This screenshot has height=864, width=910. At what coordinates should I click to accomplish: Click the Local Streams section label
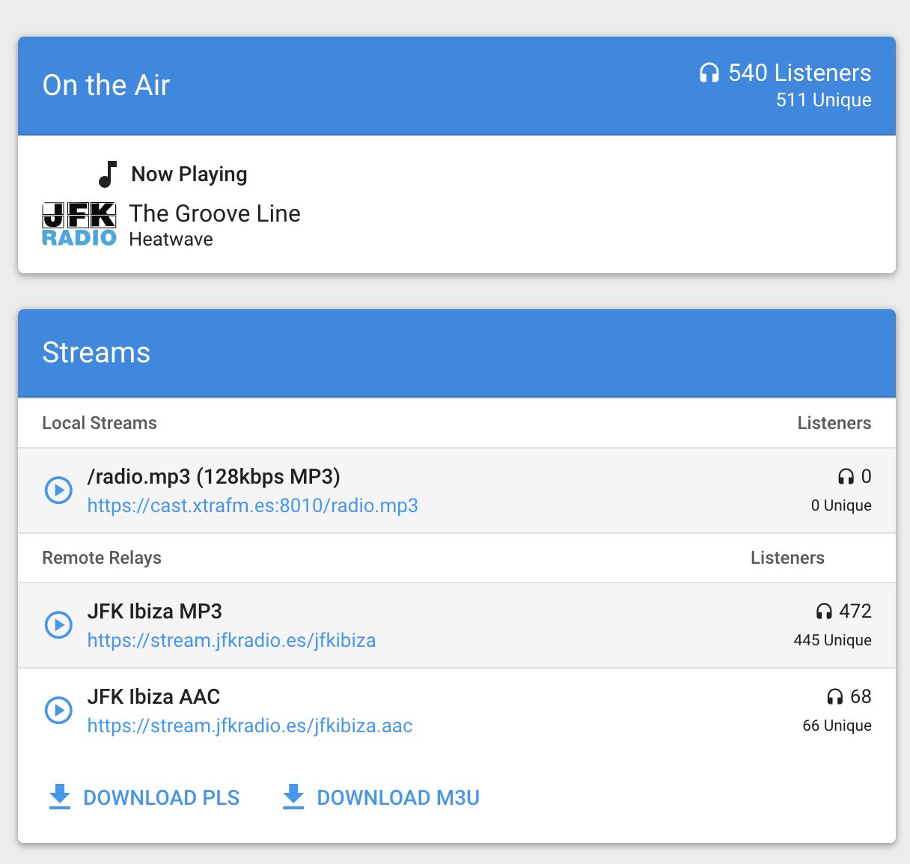click(x=100, y=423)
